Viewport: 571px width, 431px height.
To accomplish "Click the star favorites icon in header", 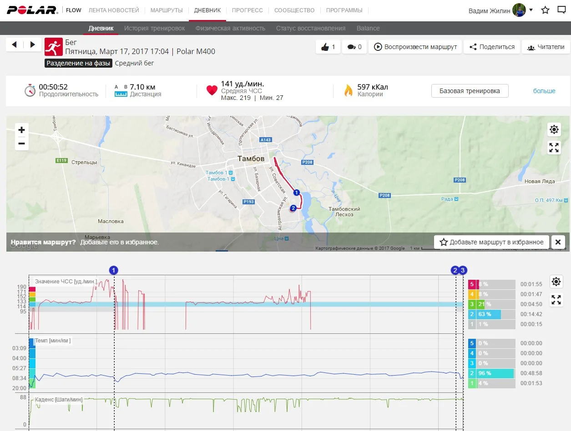I will [545, 10].
